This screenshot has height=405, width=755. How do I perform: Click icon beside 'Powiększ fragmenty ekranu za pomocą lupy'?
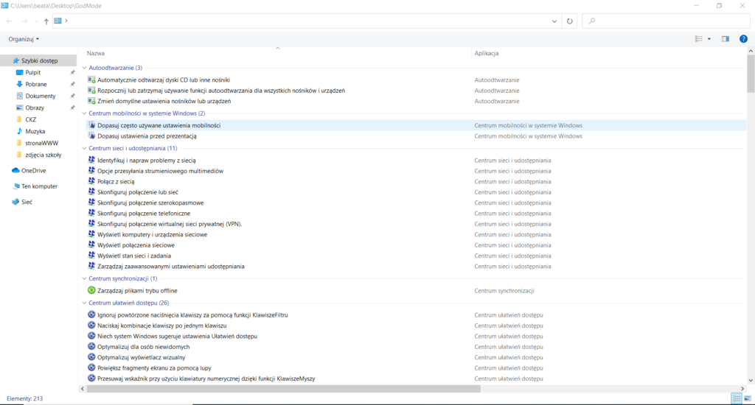click(91, 367)
